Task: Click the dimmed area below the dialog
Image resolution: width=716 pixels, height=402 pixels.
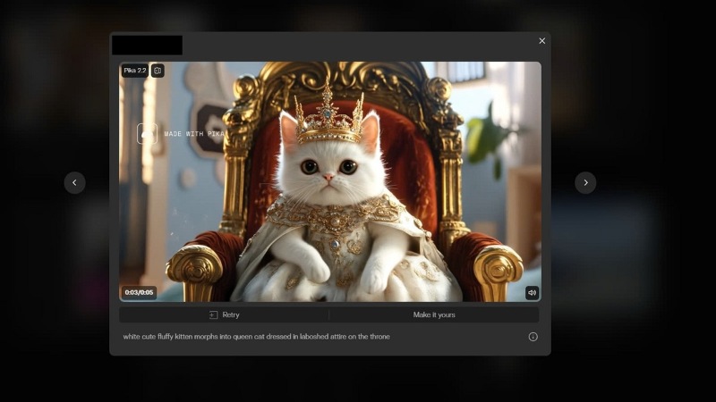Action: (358, 380)
